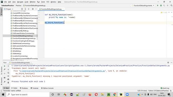The height and width of the screenshot is (97, 173).
Task: Click the stop button in top toolbar
Action: pyautogui.click(x=168, y=5)
